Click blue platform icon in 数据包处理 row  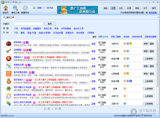[128, 66]
